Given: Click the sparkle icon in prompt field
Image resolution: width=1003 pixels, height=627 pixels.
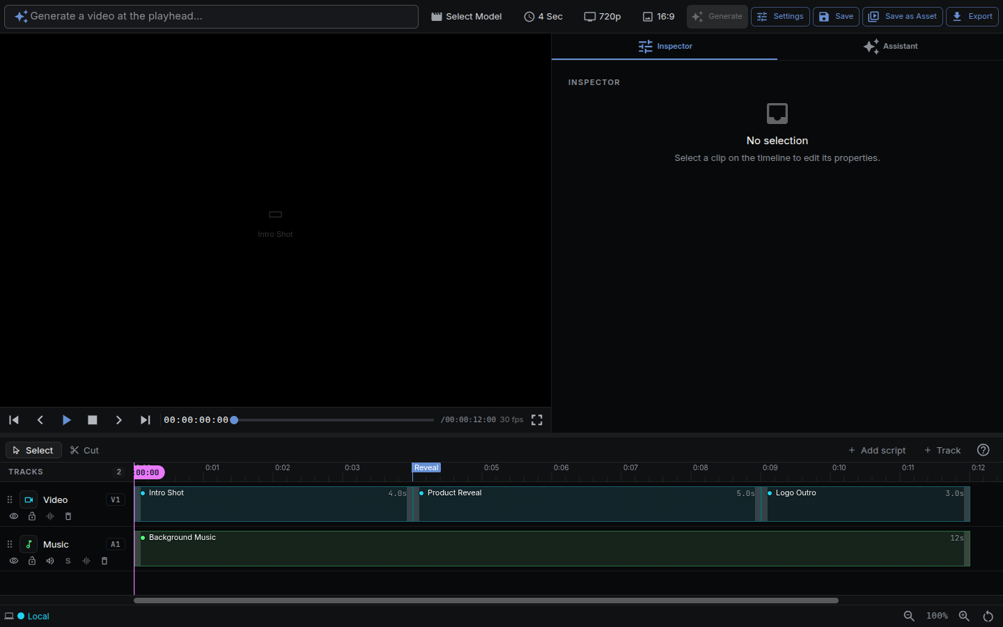Looking at the screenshot, I should pyautogui.click(x=22, y=17).
